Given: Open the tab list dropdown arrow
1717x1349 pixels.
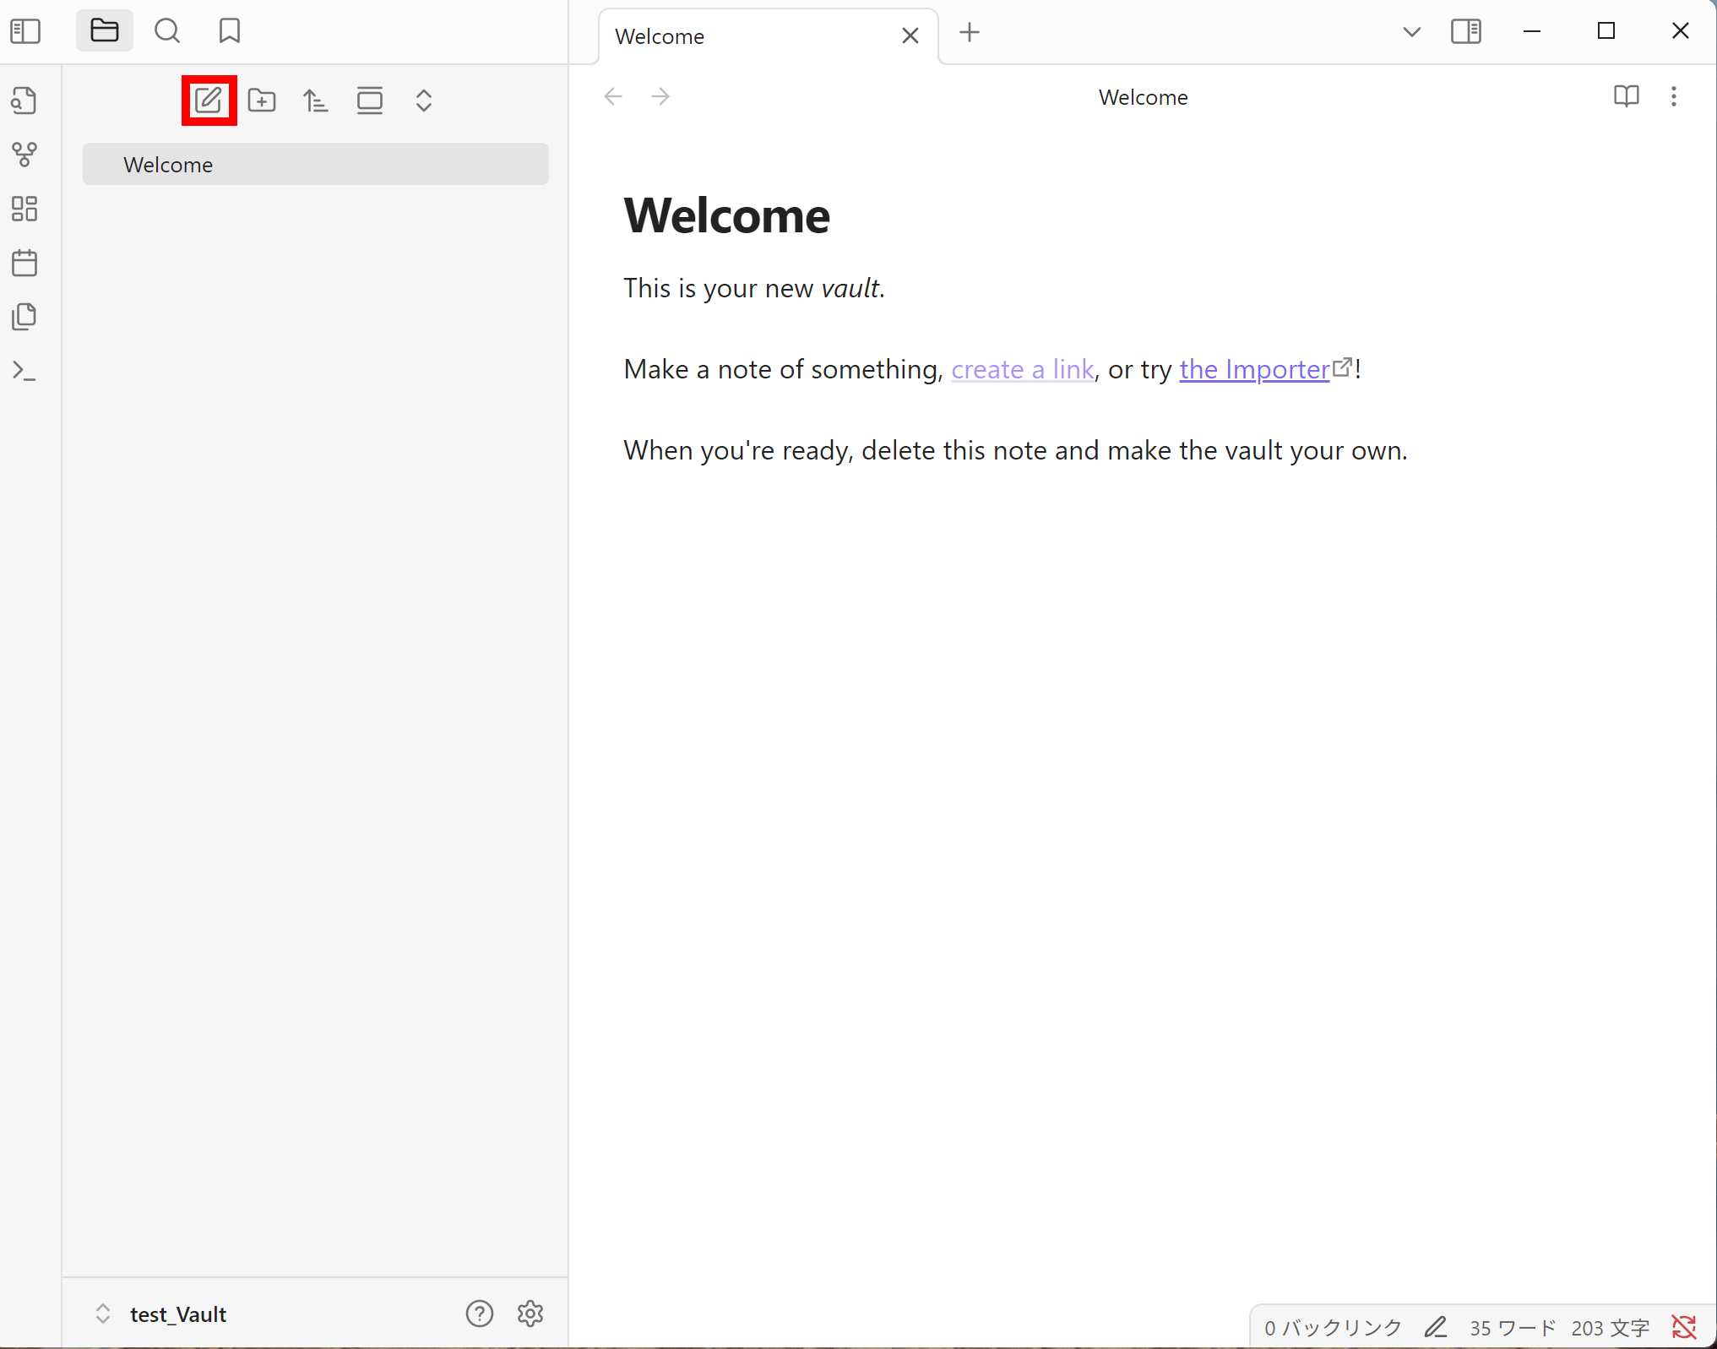Looking at the screenshot, I should (x=1411, y=32).
